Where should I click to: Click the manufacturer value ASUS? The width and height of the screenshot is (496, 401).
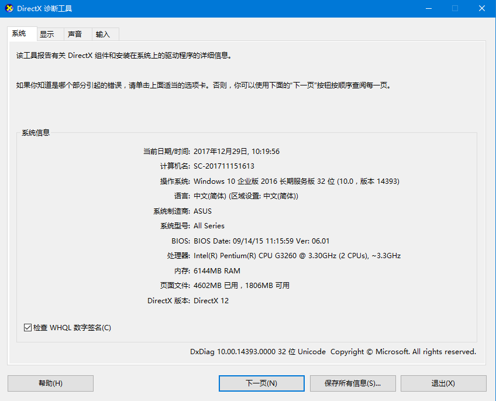coord(202,211)
